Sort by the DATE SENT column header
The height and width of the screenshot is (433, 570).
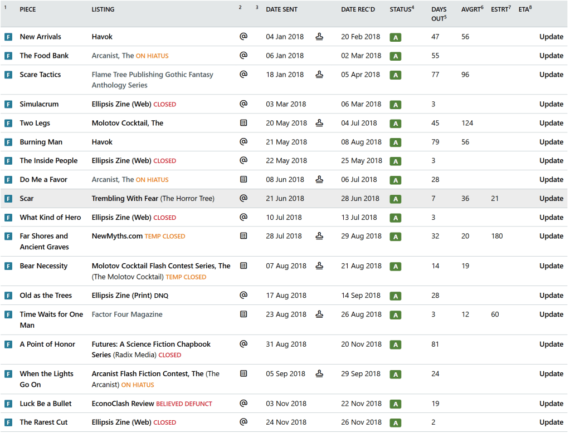281,9
